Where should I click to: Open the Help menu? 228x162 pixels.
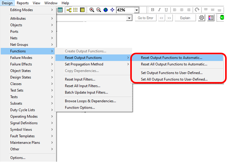[x=65, y=3]
